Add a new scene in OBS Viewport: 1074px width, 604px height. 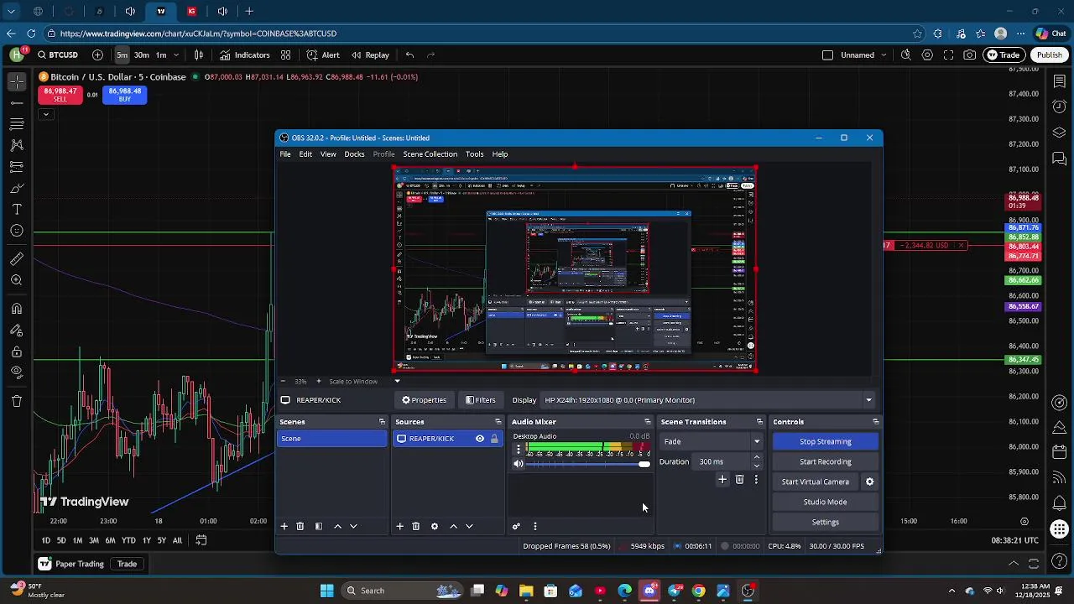click(x=284, y=526)
